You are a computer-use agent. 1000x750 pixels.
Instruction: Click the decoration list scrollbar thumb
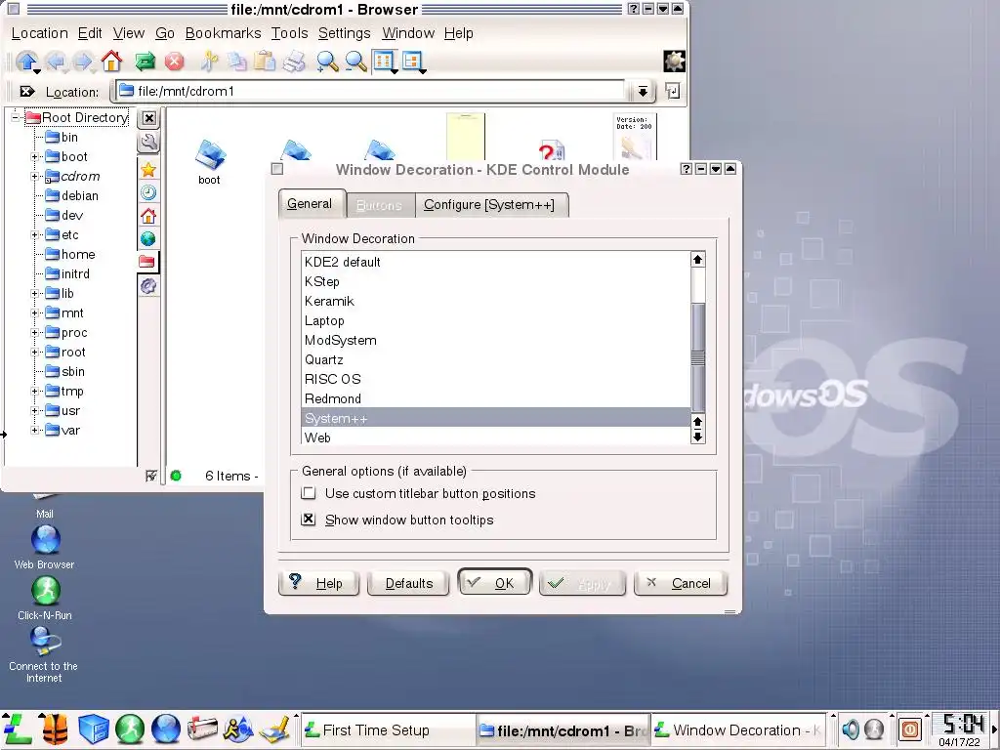pos(697,357)
